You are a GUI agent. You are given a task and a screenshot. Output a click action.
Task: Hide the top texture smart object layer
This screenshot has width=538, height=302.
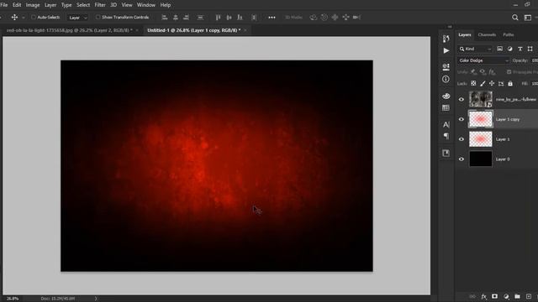pos(462,99)
